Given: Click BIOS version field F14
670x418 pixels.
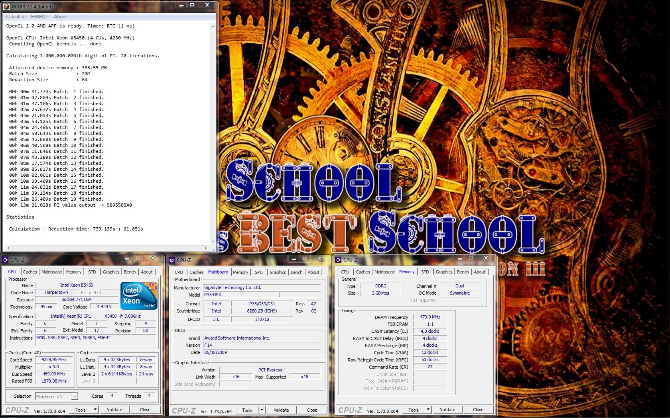Looking at the screenshot, I should pyautogui.click(x=262, y=345).
